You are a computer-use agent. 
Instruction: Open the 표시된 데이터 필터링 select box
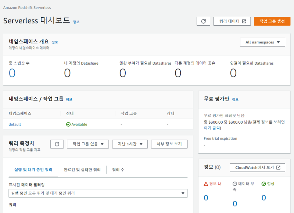(98, 193)
